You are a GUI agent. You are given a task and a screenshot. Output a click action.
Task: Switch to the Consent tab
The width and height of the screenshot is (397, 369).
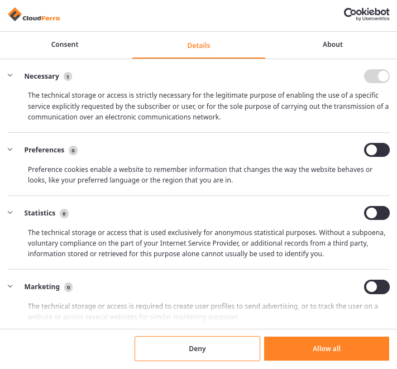coord(65,45)
